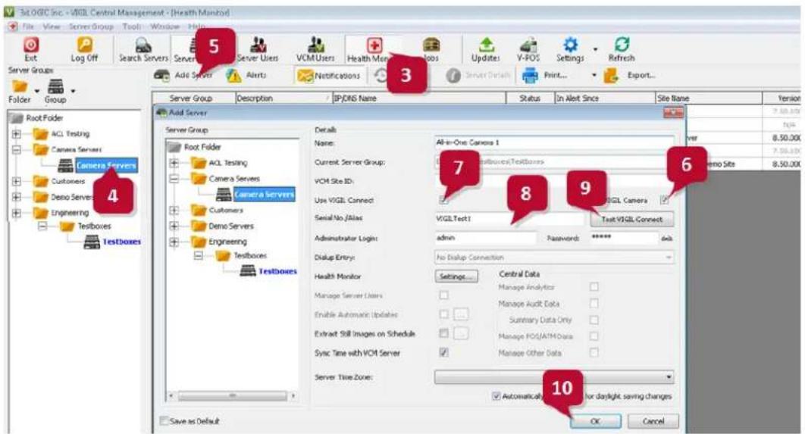Click Cancel in Add Server dialog
This screenshot has width=805, height=434.
pyautogui.click(x=653, y=421)
